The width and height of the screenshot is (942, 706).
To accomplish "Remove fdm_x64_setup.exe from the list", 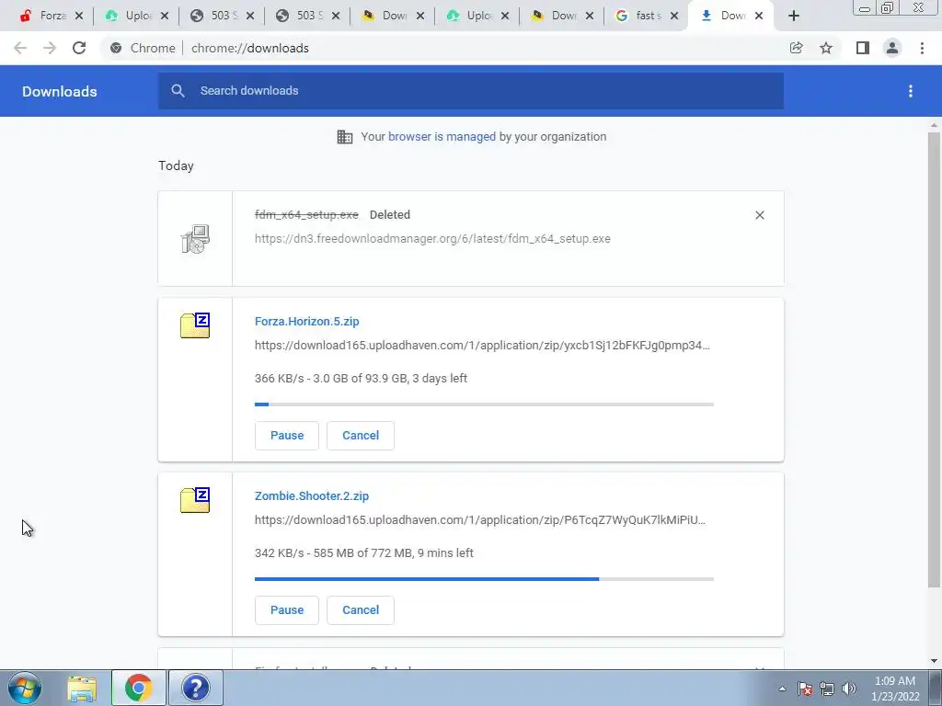I will click(x=759, y=215).
